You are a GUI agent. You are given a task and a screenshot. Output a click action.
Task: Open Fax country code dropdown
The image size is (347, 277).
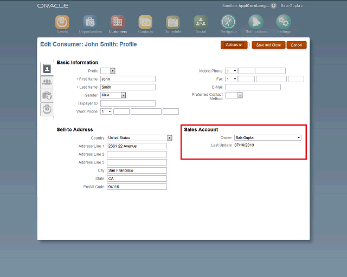[x=231, y=79]
